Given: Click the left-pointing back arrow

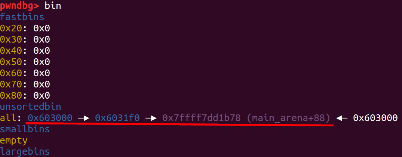Looking at the screenshot, I should click(x=341, y=118).
